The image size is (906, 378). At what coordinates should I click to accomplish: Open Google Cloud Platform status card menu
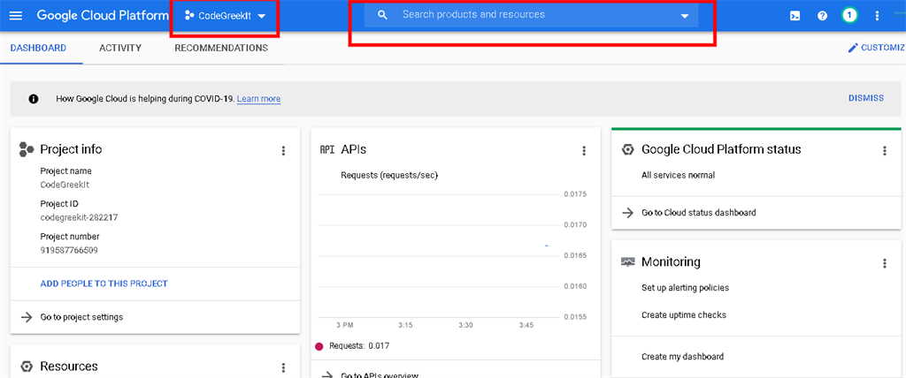[884, 151]
